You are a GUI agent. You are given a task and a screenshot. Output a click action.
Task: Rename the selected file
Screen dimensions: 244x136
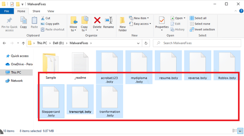pyautogui.click(x=108, y=23)
